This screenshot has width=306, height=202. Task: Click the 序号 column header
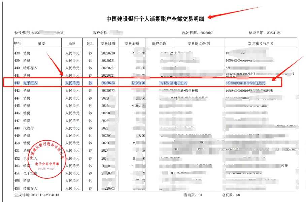18,43
